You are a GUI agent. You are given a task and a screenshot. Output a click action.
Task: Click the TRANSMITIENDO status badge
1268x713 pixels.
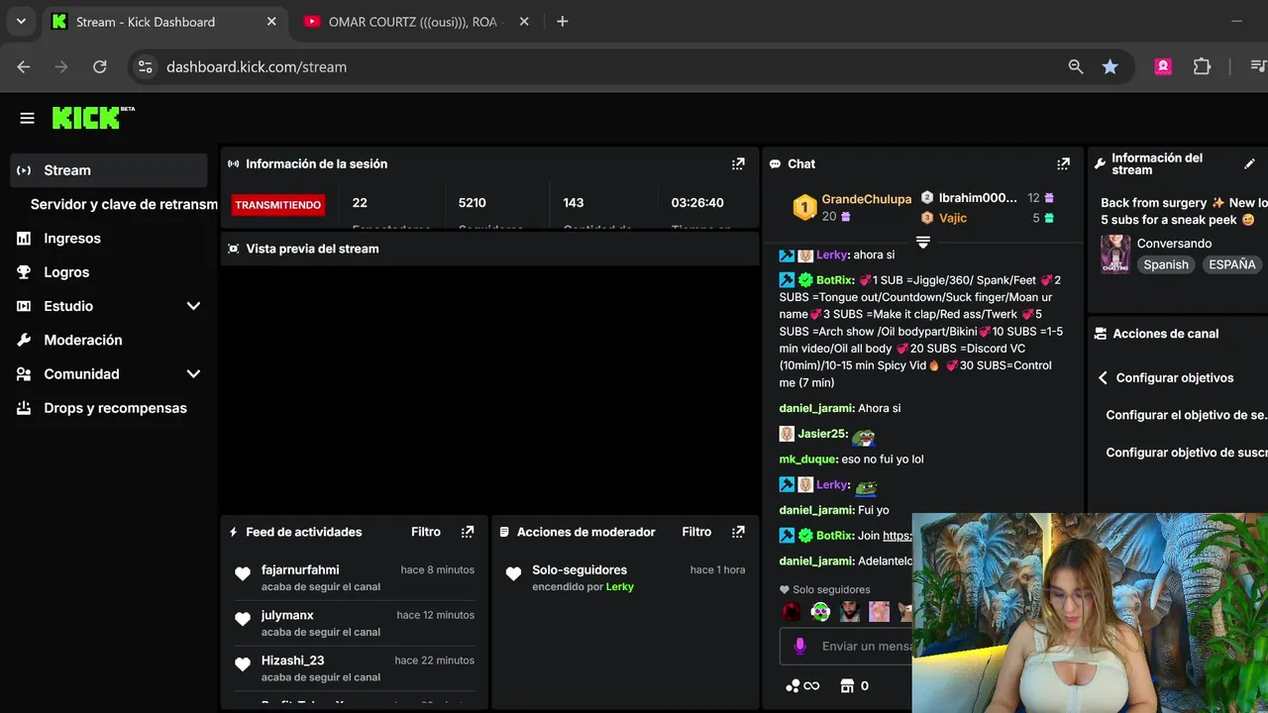tap(277, 205)
